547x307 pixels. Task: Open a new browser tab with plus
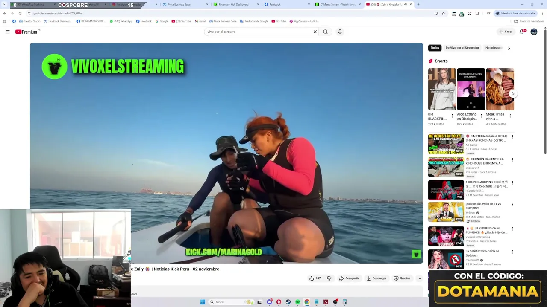coord(418,4)
